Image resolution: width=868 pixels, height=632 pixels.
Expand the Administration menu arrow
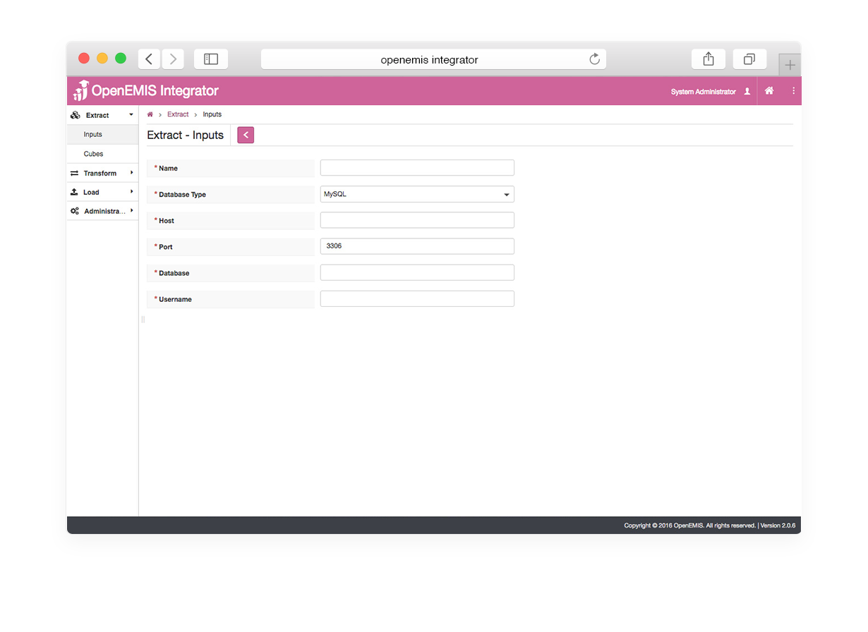[x=131, y=211]
